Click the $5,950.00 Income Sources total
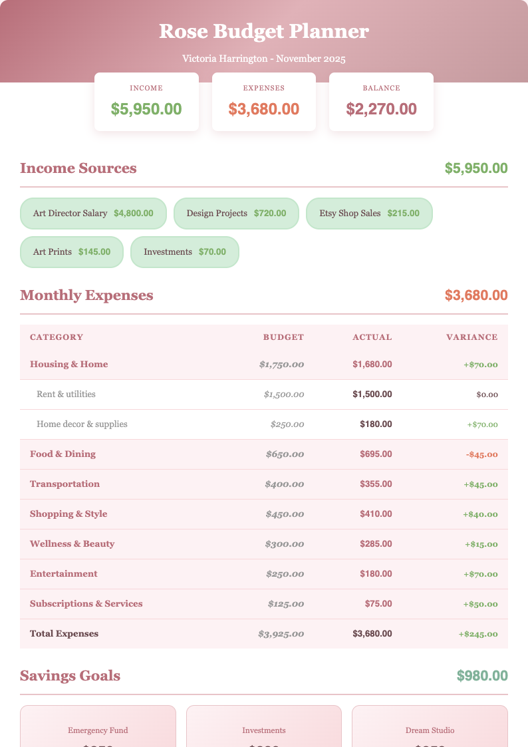528x747 pixels. tap(476, 168)
